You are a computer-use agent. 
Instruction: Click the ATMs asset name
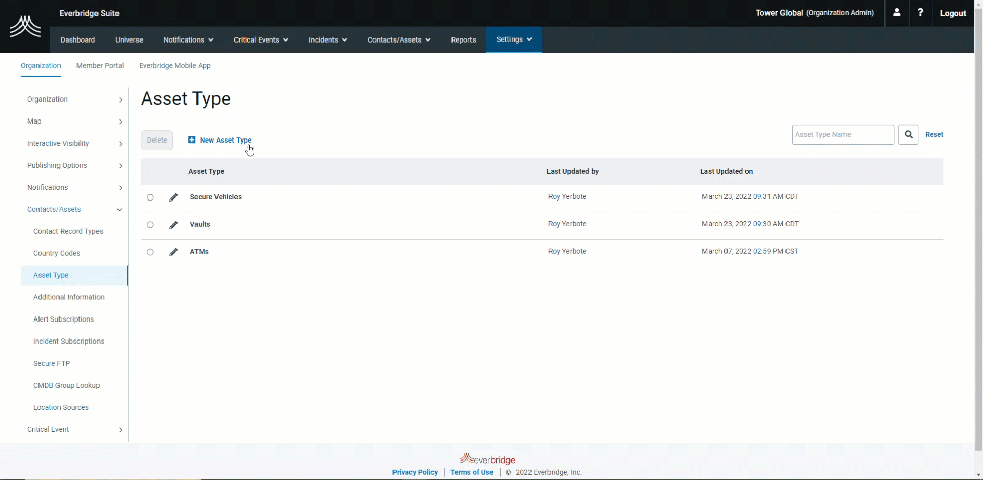tap(199, 252)
